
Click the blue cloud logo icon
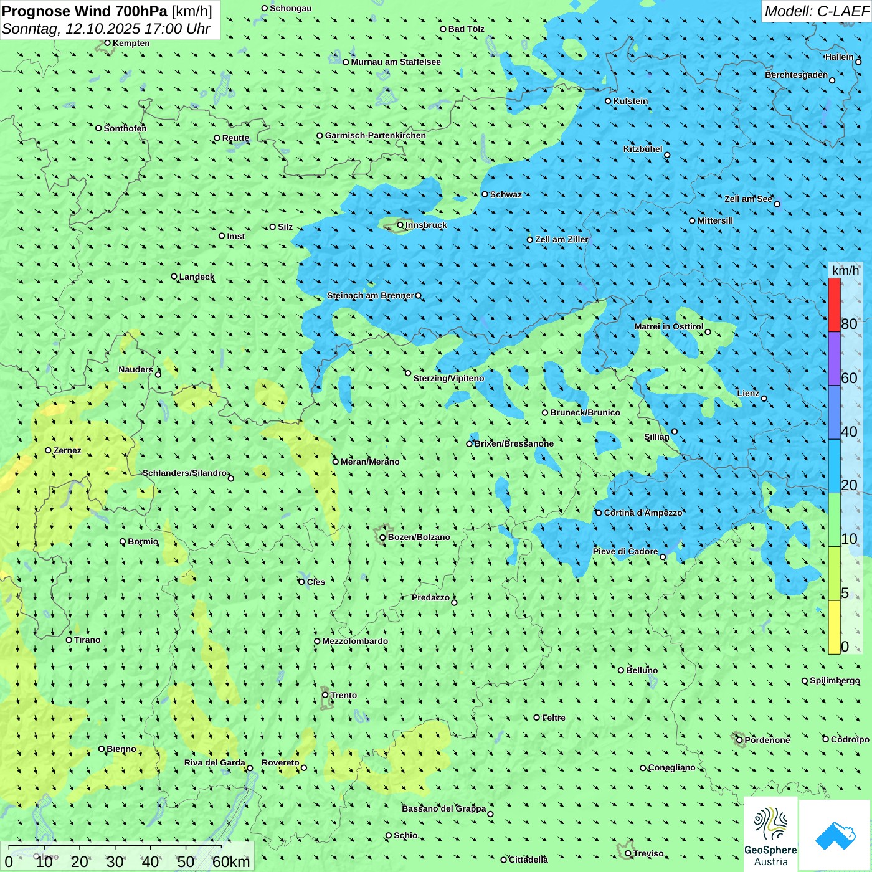(835, 835)
